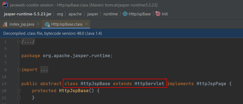This screenshot has height=104, width=243.
Task: Click the Decompiled .class file notification banner
Action: click(121, 33)
